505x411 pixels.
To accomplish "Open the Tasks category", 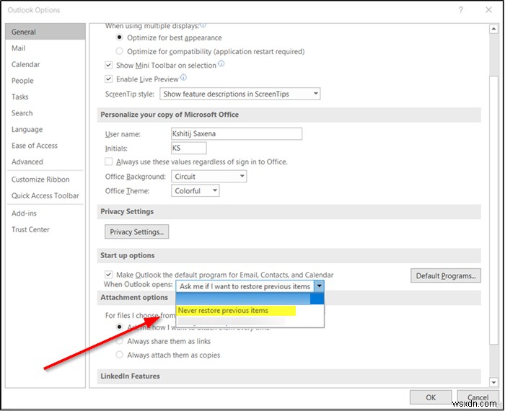I will (45, 97).
